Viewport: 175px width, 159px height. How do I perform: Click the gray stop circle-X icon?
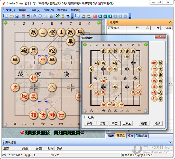(x=40, y=16)
